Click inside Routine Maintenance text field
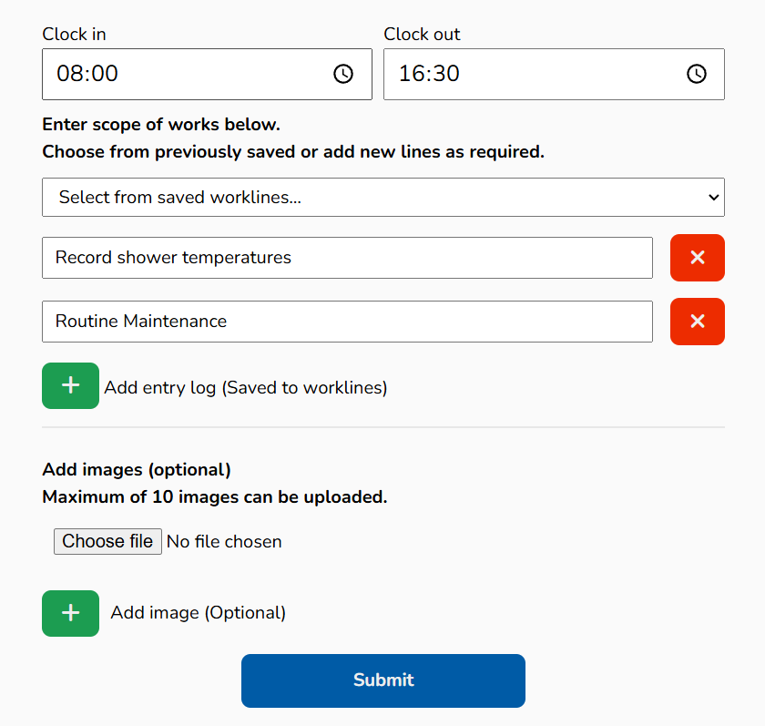765x726 pixels. (346, 322)
